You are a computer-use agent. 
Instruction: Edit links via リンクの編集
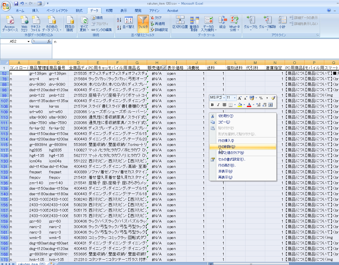click(x=101, y=30)
